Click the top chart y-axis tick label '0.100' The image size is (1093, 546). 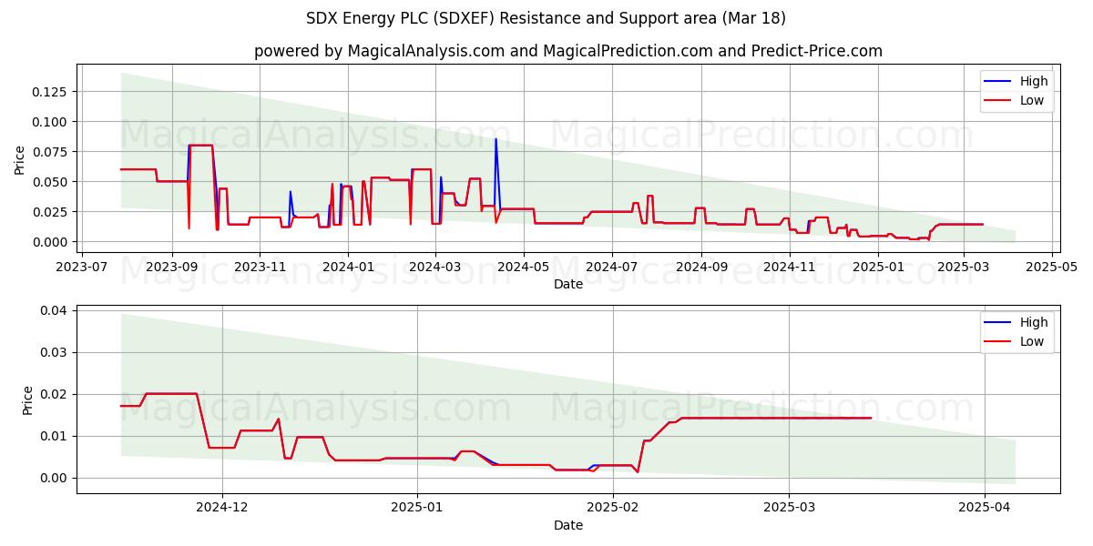pos(51,122)
